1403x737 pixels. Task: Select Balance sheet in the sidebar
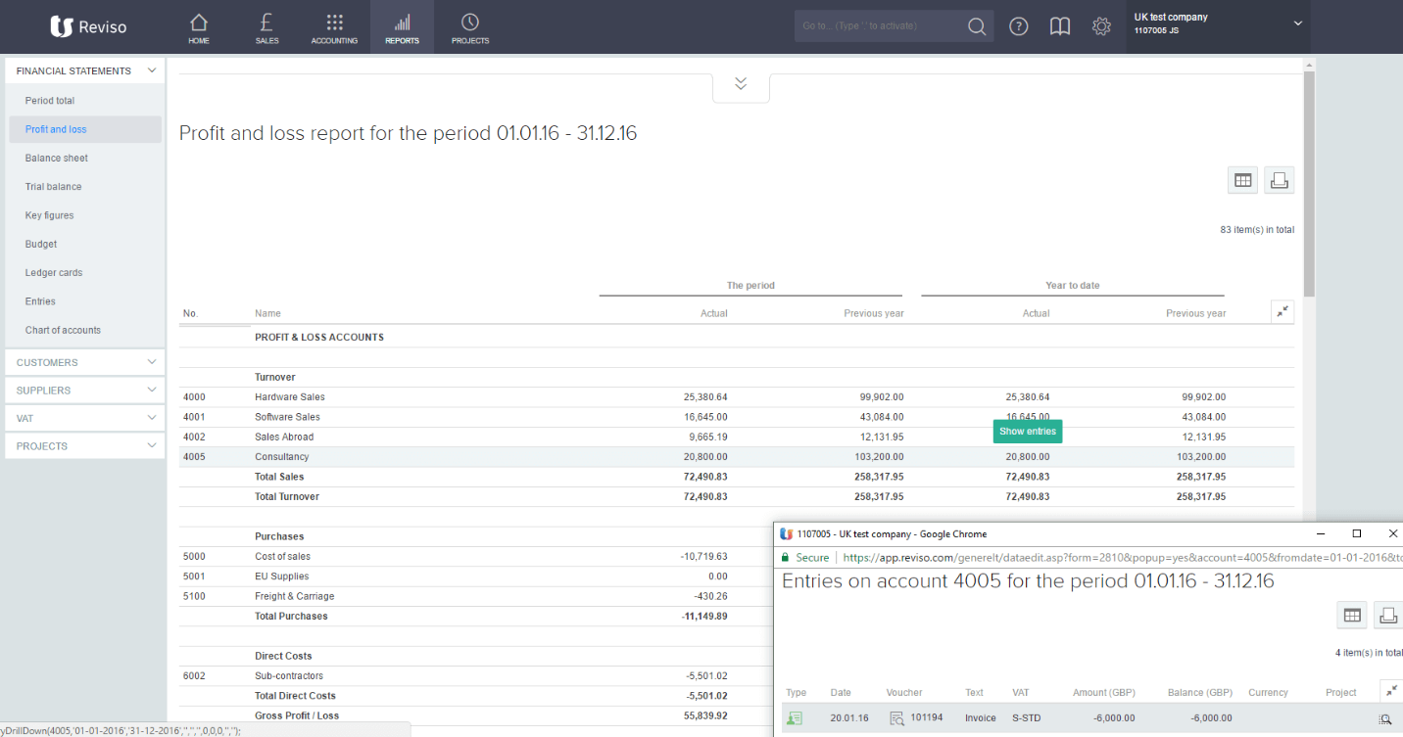tap(57, 158)
